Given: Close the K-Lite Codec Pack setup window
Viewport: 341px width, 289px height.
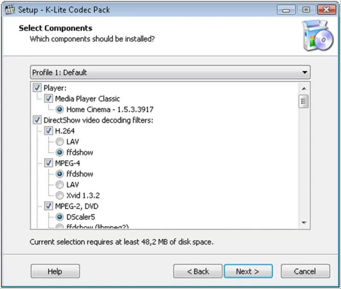Looking at the screenshot, I should 327,10.
